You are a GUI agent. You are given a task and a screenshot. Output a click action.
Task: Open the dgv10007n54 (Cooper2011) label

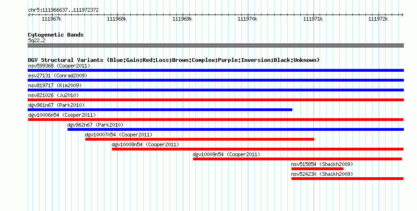[x=119, y=135]
